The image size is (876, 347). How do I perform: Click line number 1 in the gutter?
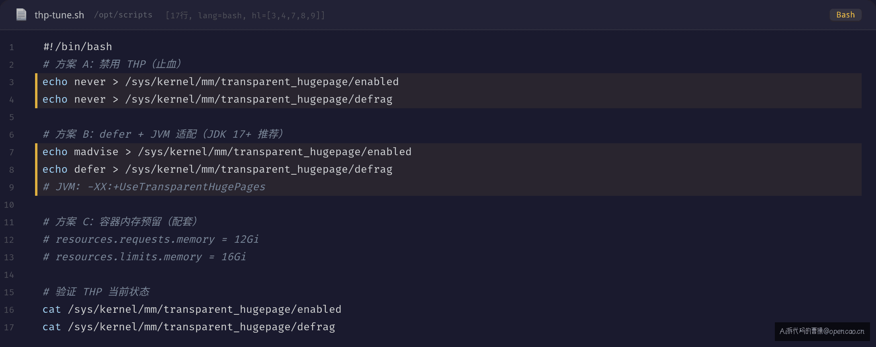pos(12,47)
